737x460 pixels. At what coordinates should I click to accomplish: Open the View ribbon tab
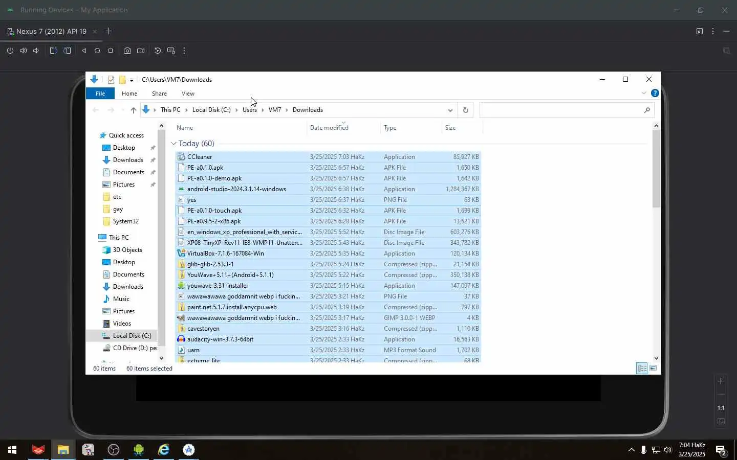[x=188, y=94]
